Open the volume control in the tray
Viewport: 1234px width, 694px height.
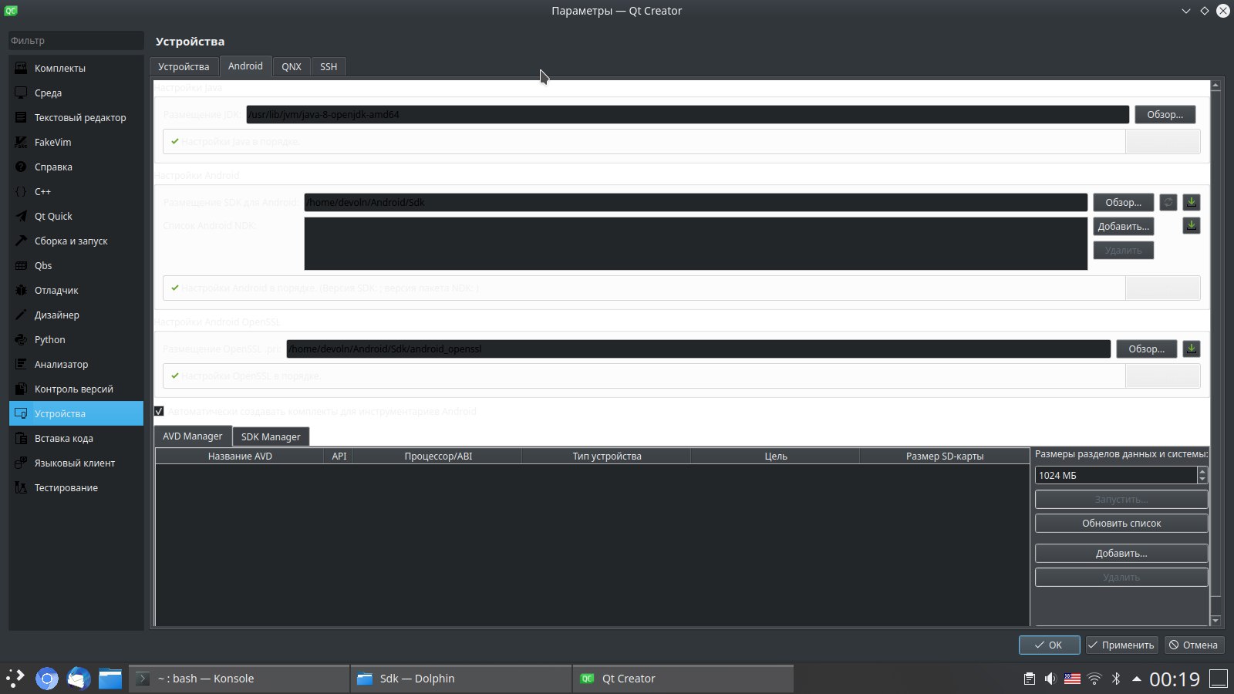[1050, 679]
